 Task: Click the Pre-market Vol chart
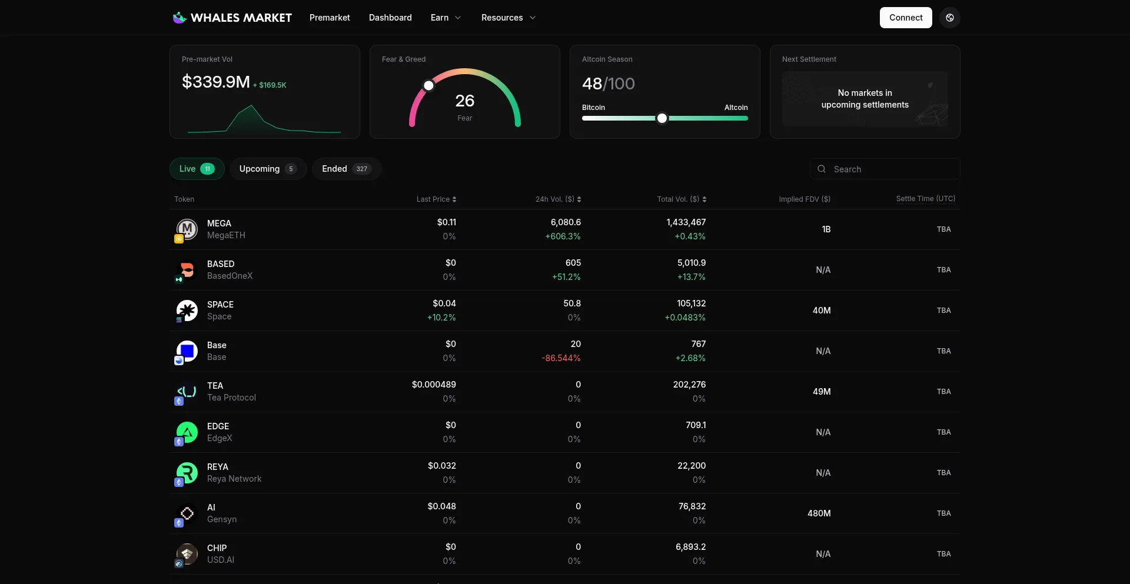pos(264,119)
